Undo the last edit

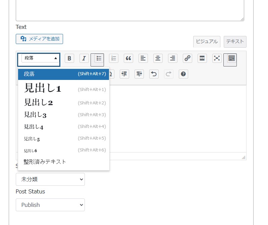154,74
